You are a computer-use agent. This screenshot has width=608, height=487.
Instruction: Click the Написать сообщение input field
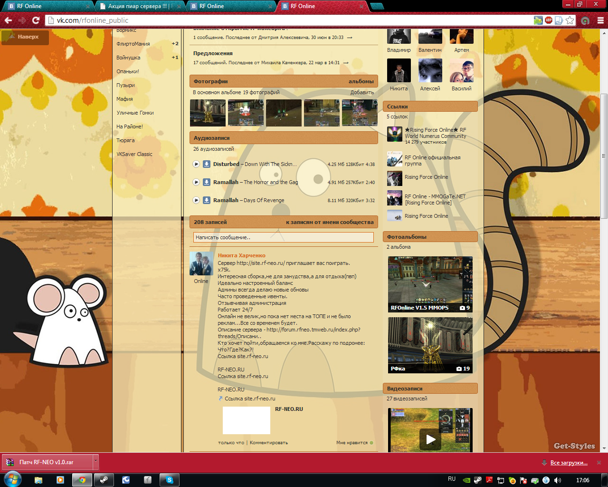[284, 237]
